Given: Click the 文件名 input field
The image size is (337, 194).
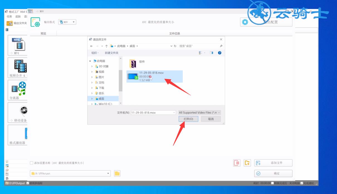Looking at the screenshot, I should tap(153, 112).
